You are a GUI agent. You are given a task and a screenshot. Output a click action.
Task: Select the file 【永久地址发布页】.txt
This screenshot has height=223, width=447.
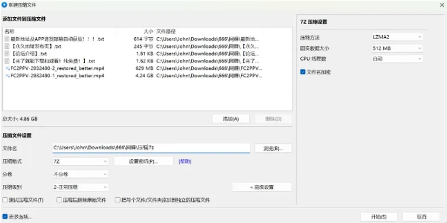click(36, 46)
